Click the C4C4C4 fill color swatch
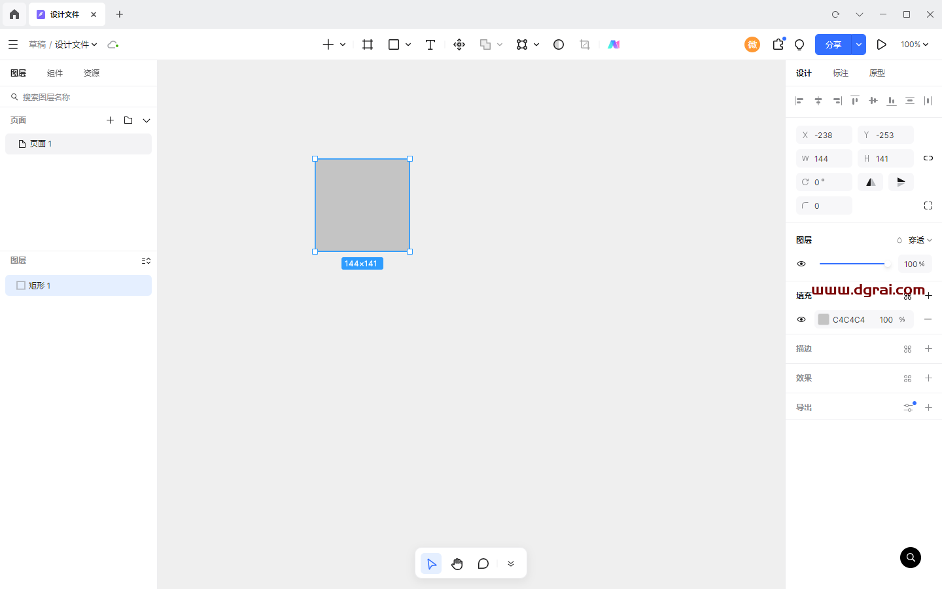 tap(824, 319)
